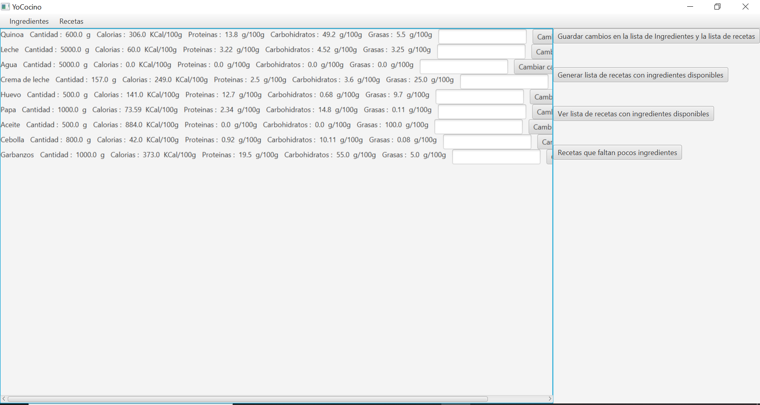
Task: Click the Huevo proteins value 12.7
Action: (228, 95)
